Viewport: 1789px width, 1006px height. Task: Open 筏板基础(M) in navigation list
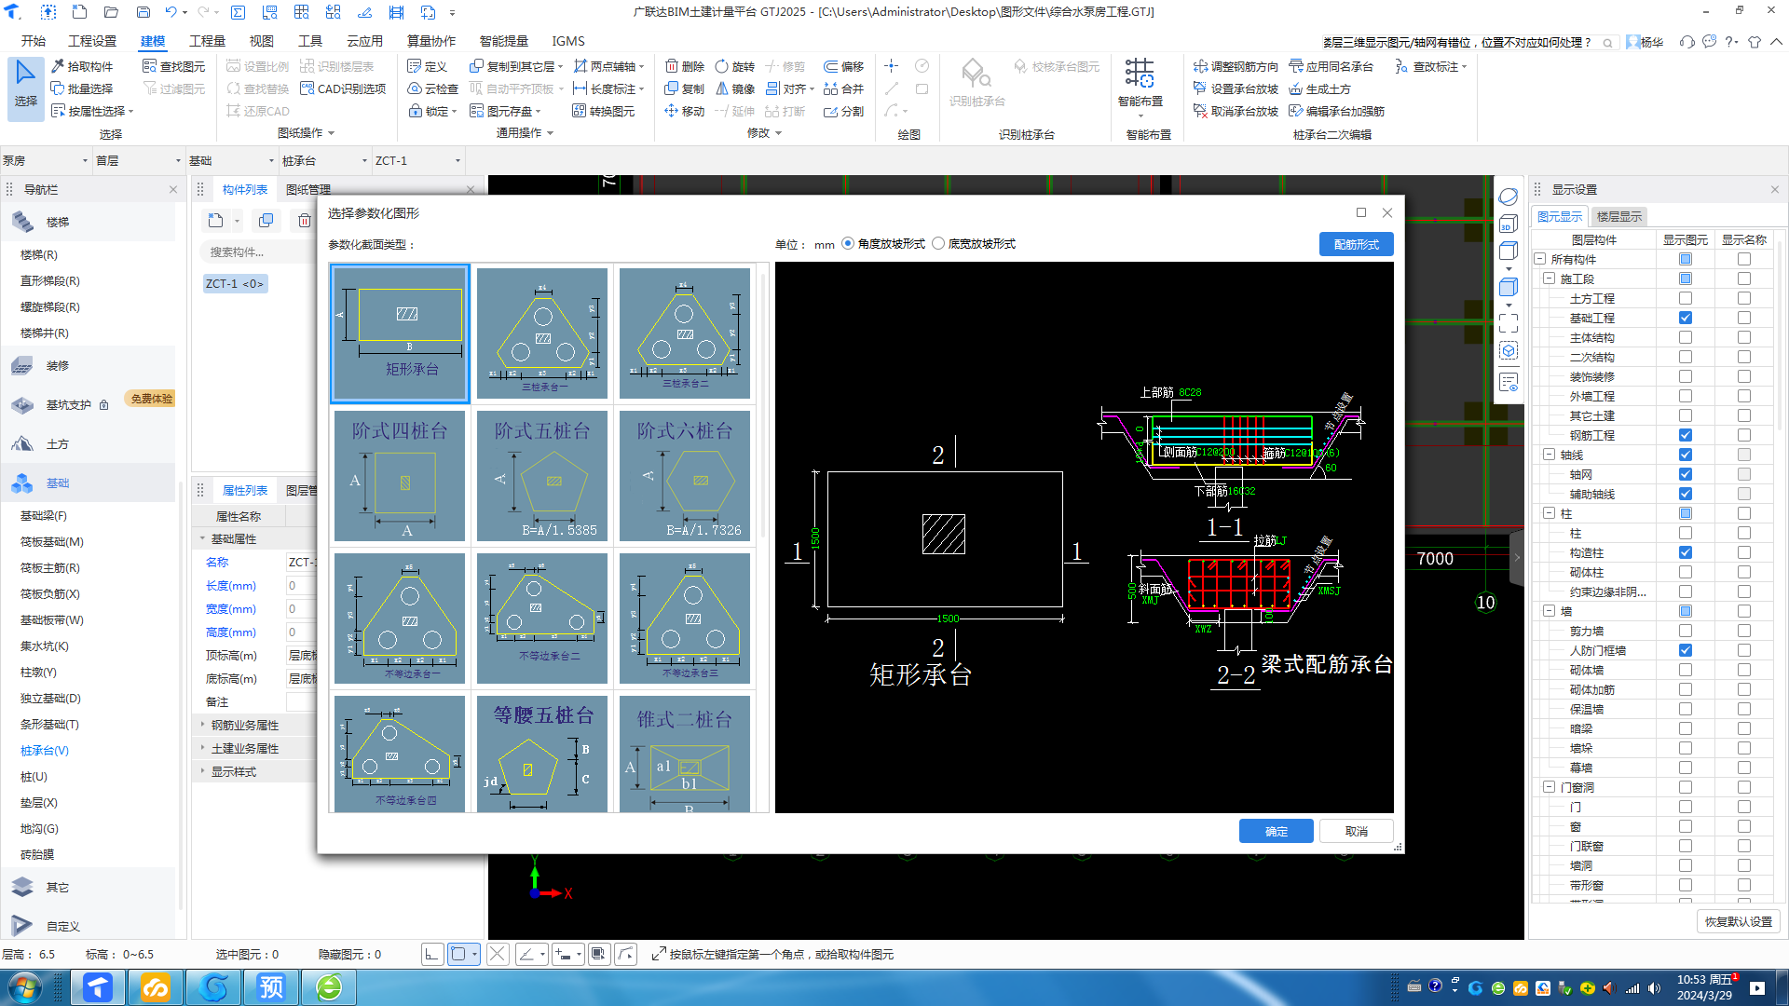point(52,541)
